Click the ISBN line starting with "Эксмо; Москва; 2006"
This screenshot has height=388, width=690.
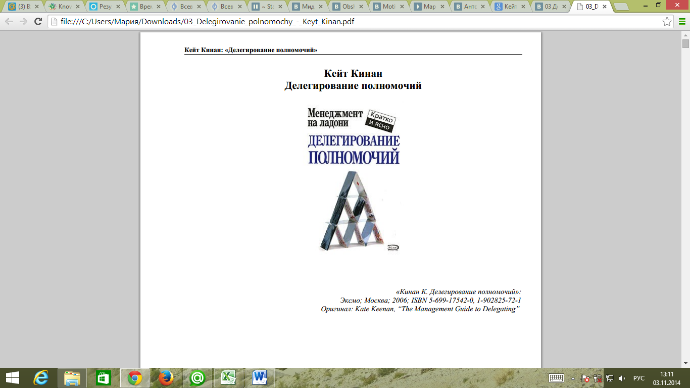(431, 300)
